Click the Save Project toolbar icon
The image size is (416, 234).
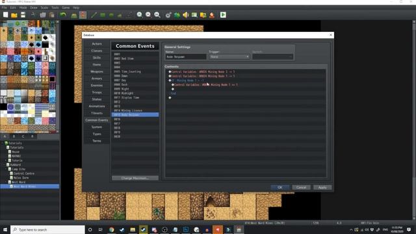tap(23, 15)
